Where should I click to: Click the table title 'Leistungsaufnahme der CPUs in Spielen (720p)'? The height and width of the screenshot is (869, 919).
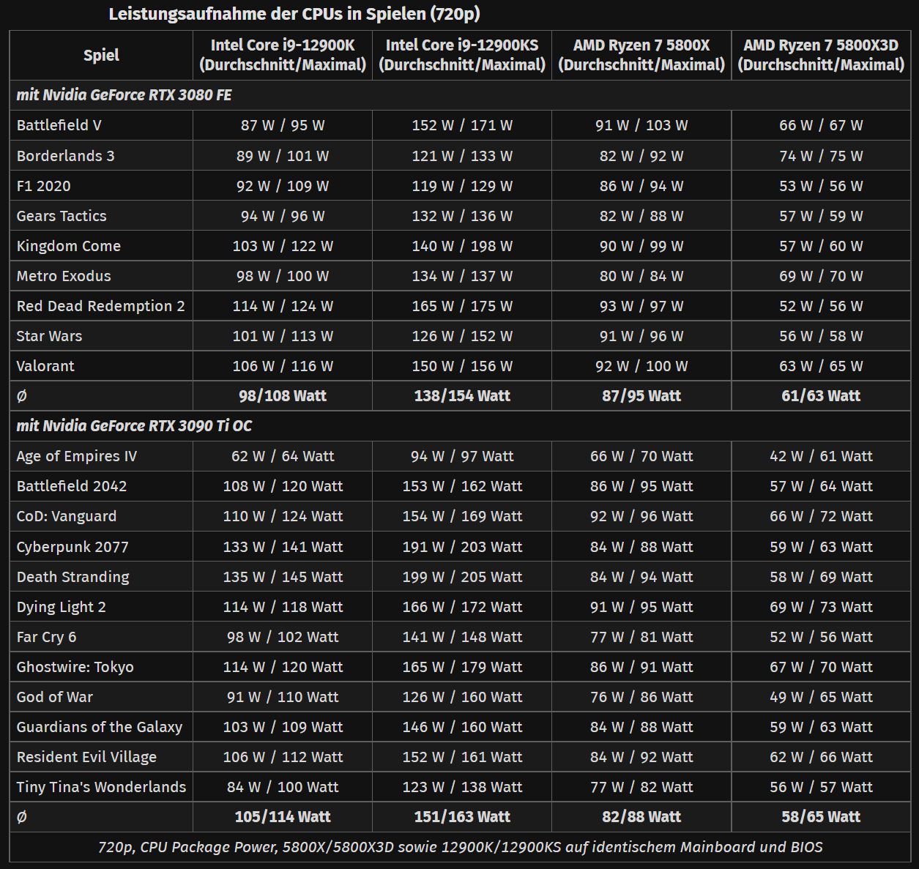(294, 14)
